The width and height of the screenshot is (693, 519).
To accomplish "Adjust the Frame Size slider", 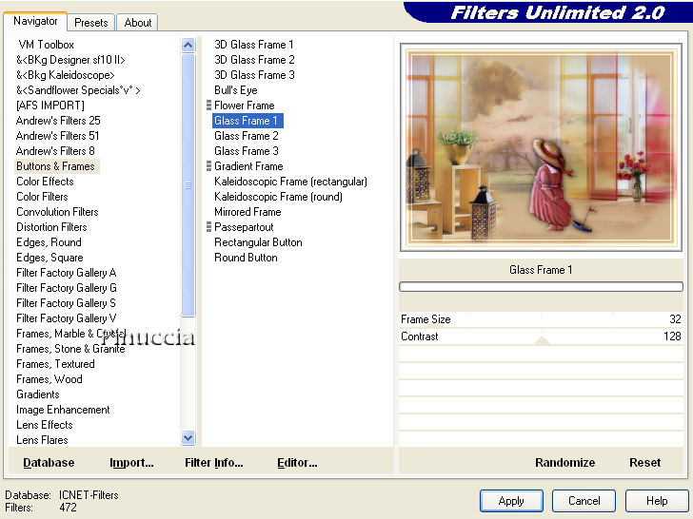I will 541,319.
